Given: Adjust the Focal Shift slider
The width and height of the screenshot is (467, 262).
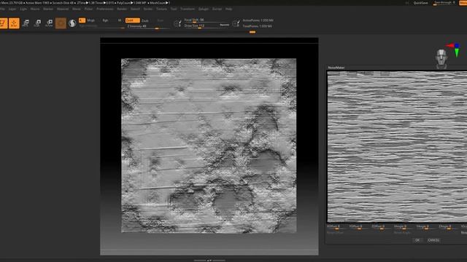Looking at the screenshot, I should 207,20.
